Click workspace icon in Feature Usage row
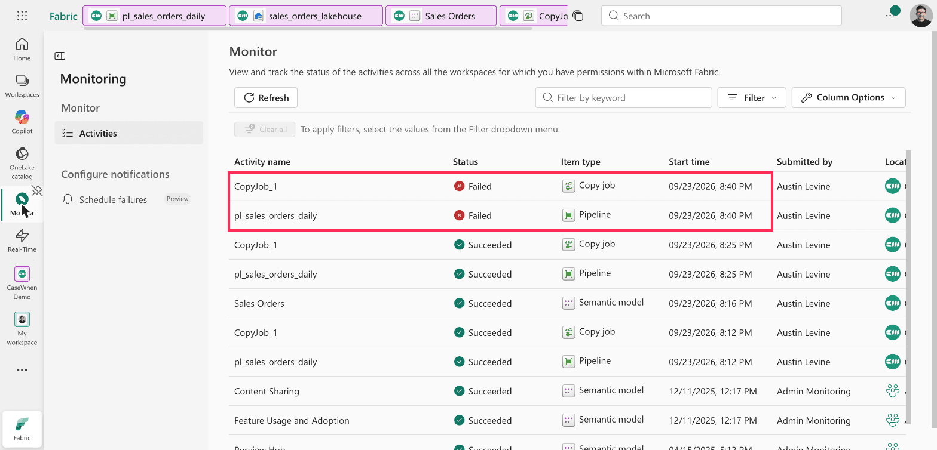 pyautogui.click(x=892, y=420)
